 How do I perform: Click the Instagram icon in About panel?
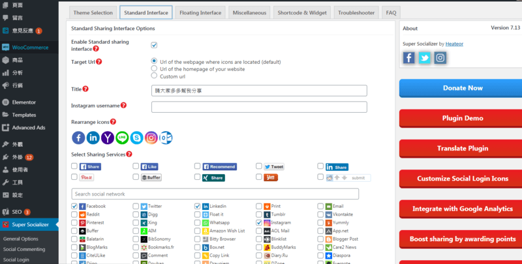(440, 58)
